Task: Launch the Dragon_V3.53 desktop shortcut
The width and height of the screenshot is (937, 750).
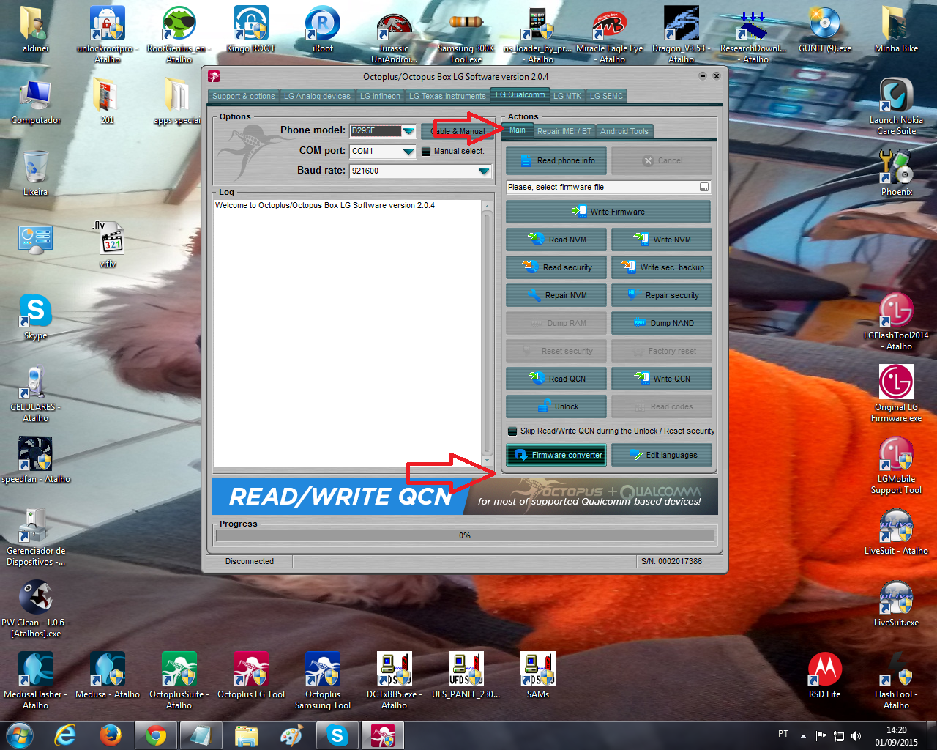Action: (681, 34)
